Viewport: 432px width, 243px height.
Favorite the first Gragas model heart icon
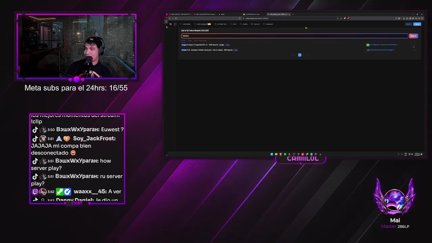(414, 45)
